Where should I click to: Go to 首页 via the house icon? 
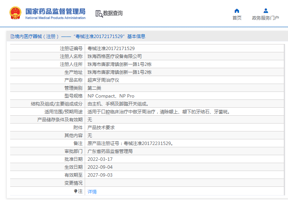pos(237,11)
